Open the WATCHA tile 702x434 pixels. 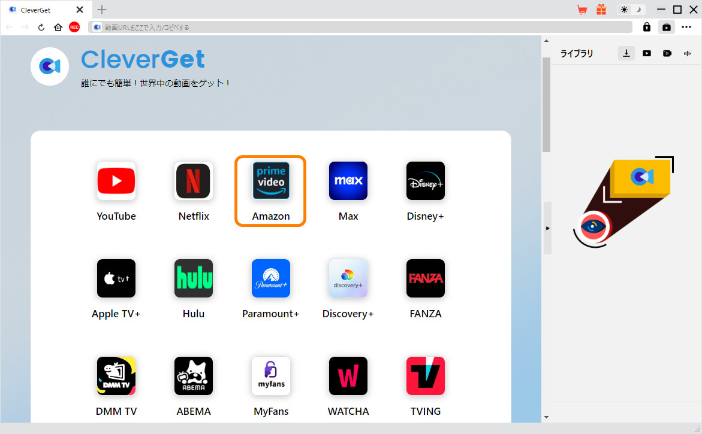point(348,376)
